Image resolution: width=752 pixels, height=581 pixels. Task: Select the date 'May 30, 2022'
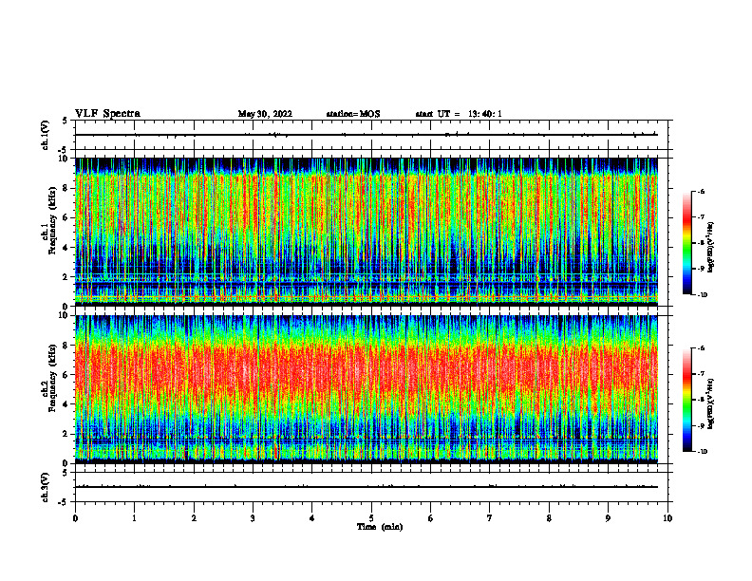[x=265, y=114]
